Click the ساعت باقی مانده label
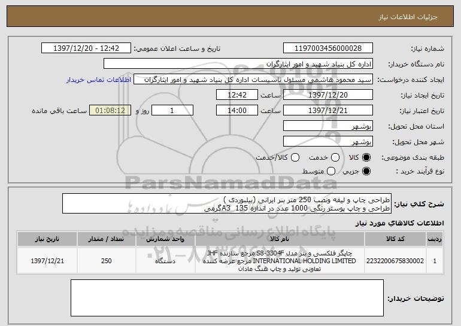Viewport: 461px width, 326px height. pyautogui.click(x=59, y=111)
